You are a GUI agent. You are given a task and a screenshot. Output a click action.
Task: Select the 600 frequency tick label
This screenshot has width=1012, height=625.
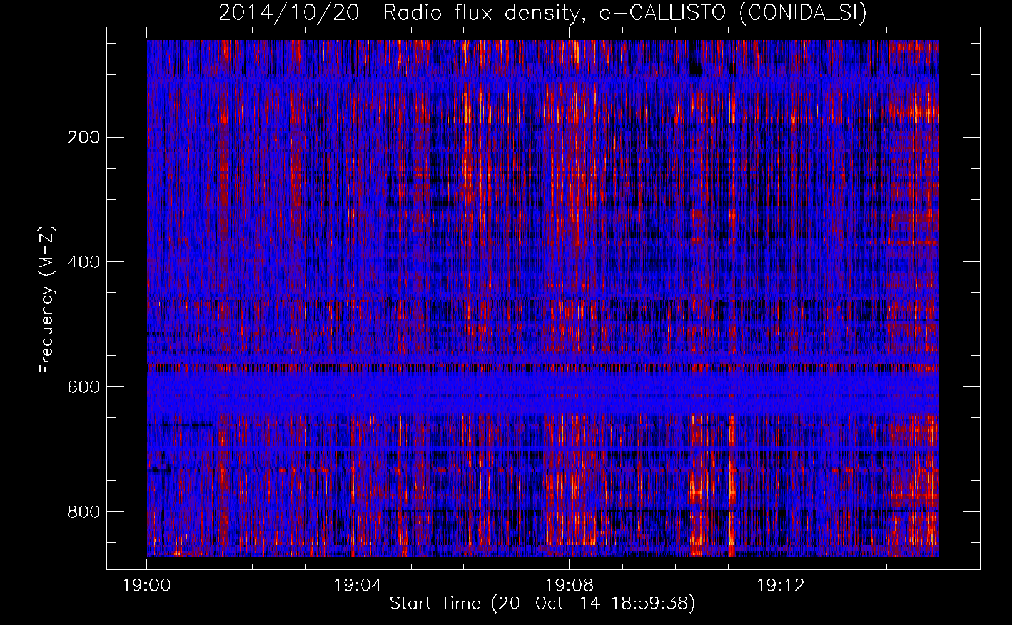pos(84,387)
